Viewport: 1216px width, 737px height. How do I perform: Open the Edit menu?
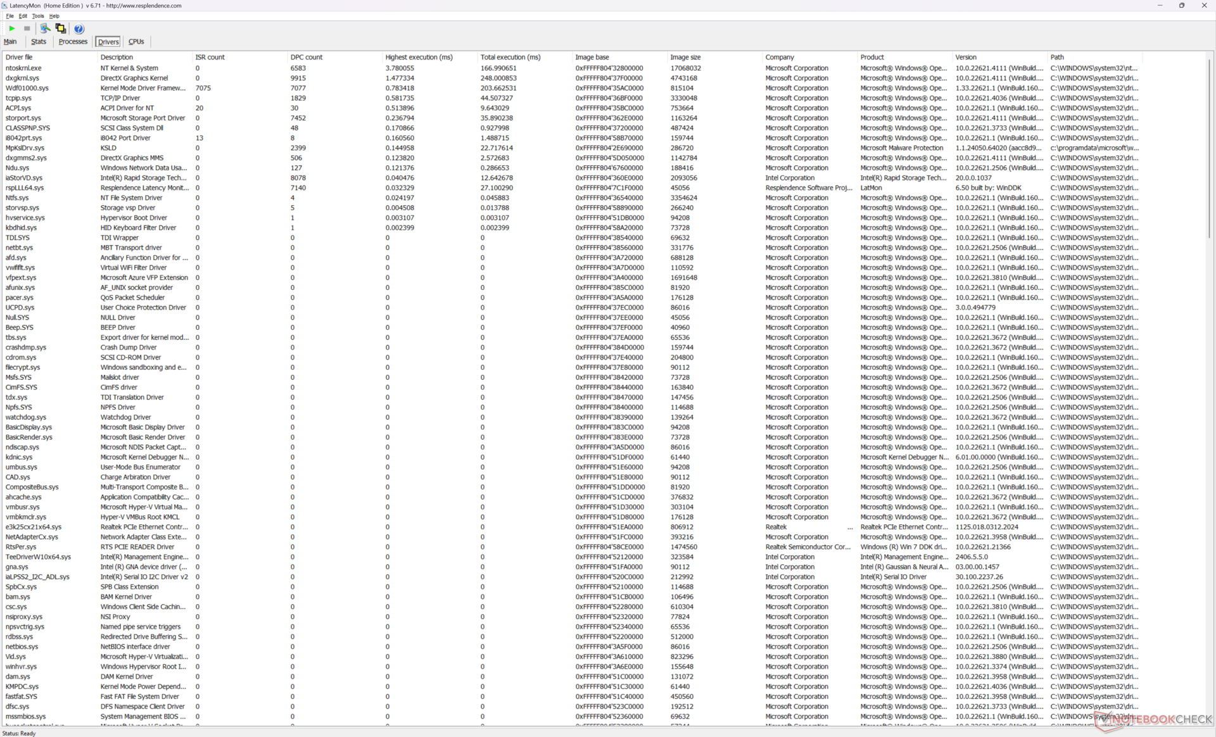[23, 16]
